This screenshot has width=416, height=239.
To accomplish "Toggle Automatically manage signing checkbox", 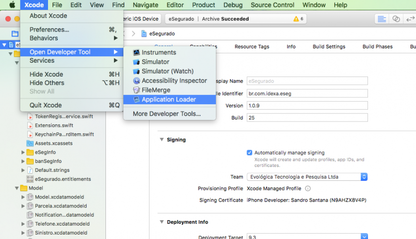I will (x=250, y=153).
